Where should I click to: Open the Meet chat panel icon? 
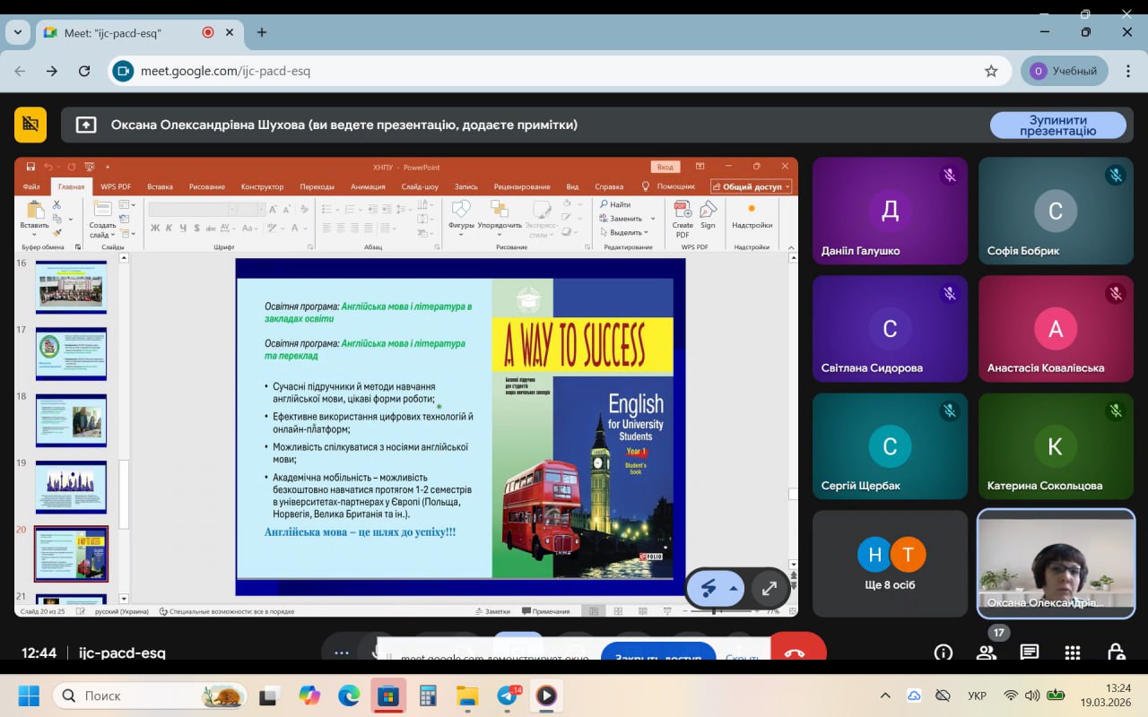[x=1029, y=652]
